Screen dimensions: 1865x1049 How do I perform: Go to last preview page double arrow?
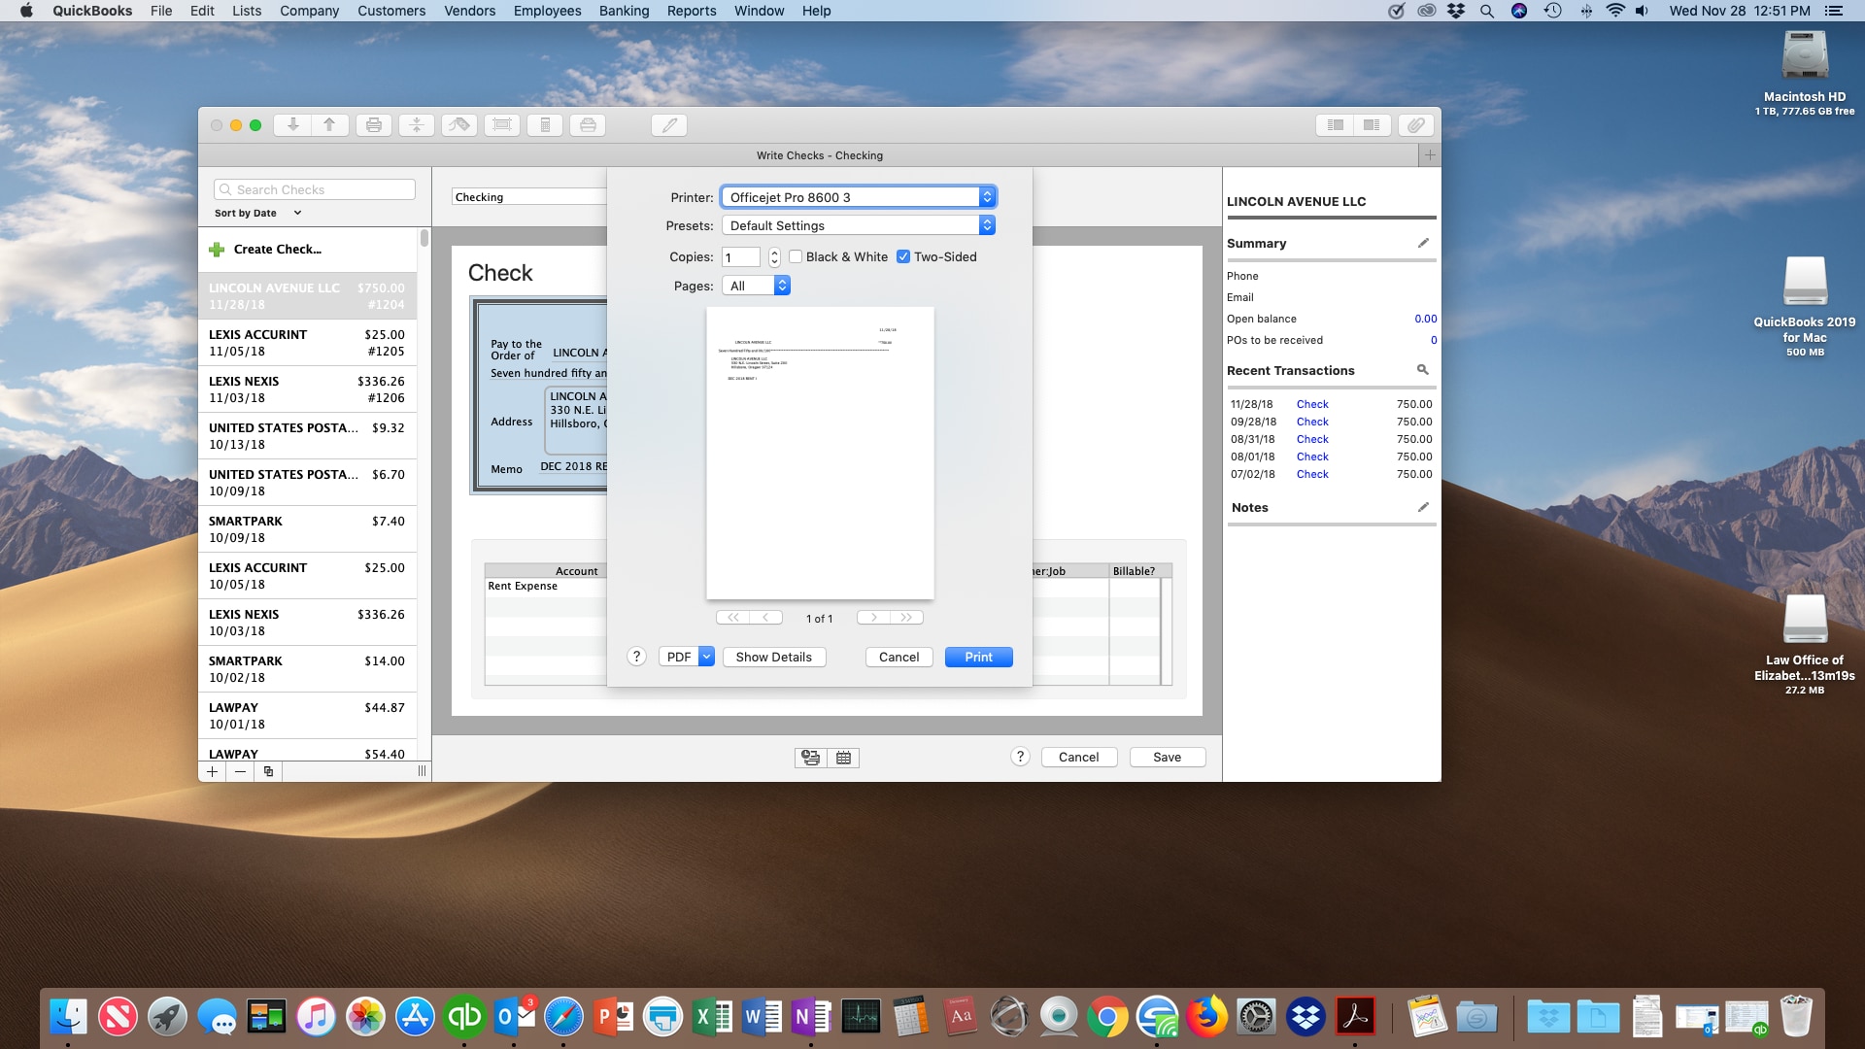coord(906,618)
